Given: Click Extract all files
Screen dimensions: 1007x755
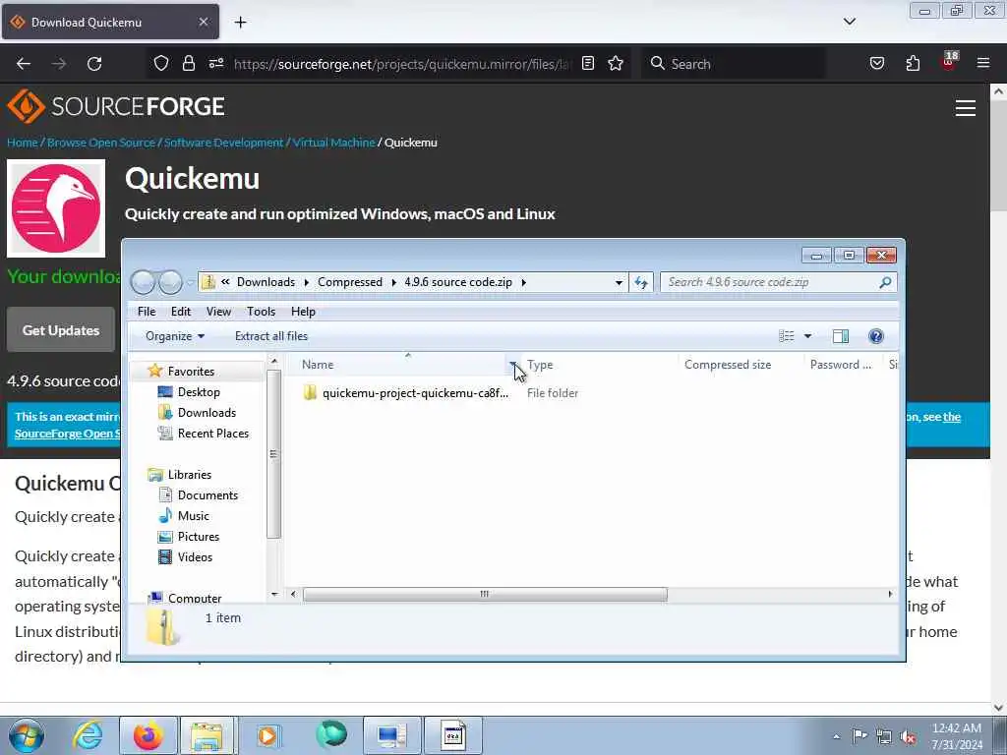Looking at the screenshot, I should [x=271, y=336].
